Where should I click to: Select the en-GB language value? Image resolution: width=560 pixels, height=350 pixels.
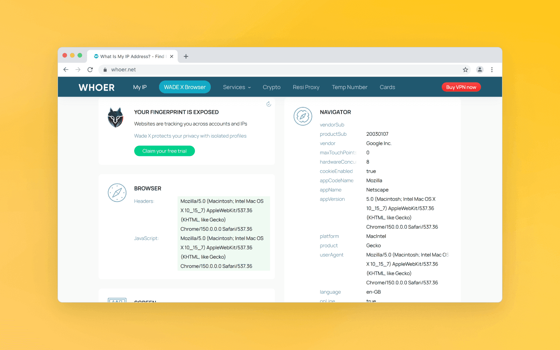point(373,292)
